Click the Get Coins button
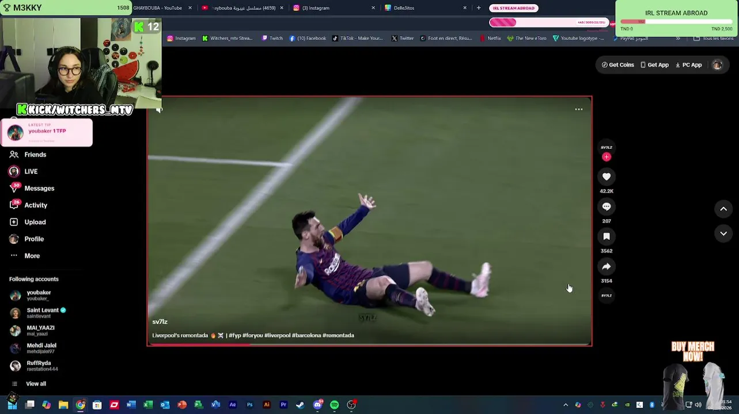The width and height of the screenshot is (739, 414). click(617, 65)
